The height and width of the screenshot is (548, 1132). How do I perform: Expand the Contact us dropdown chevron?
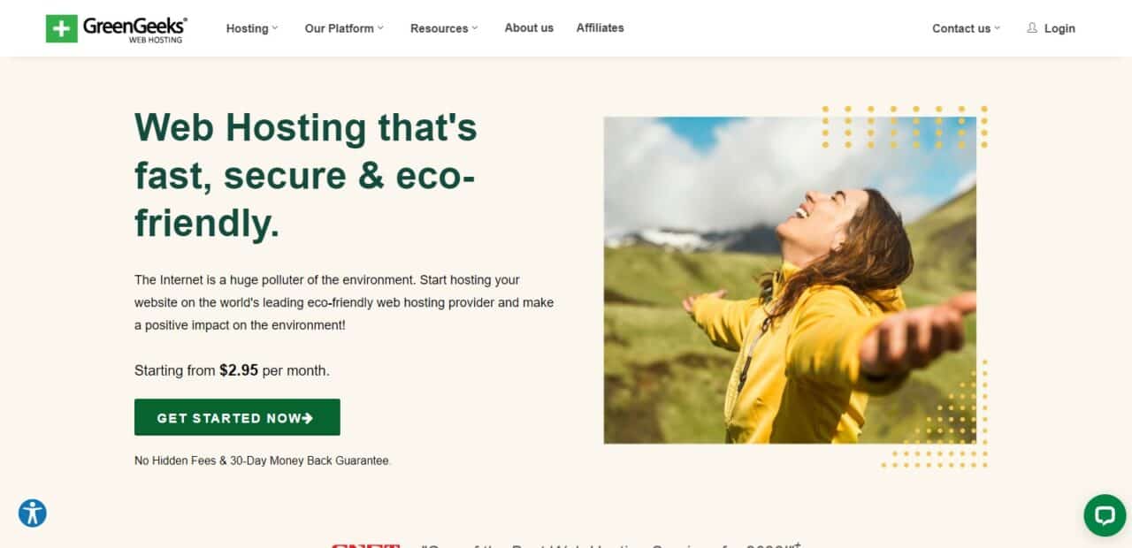point(998,28)
